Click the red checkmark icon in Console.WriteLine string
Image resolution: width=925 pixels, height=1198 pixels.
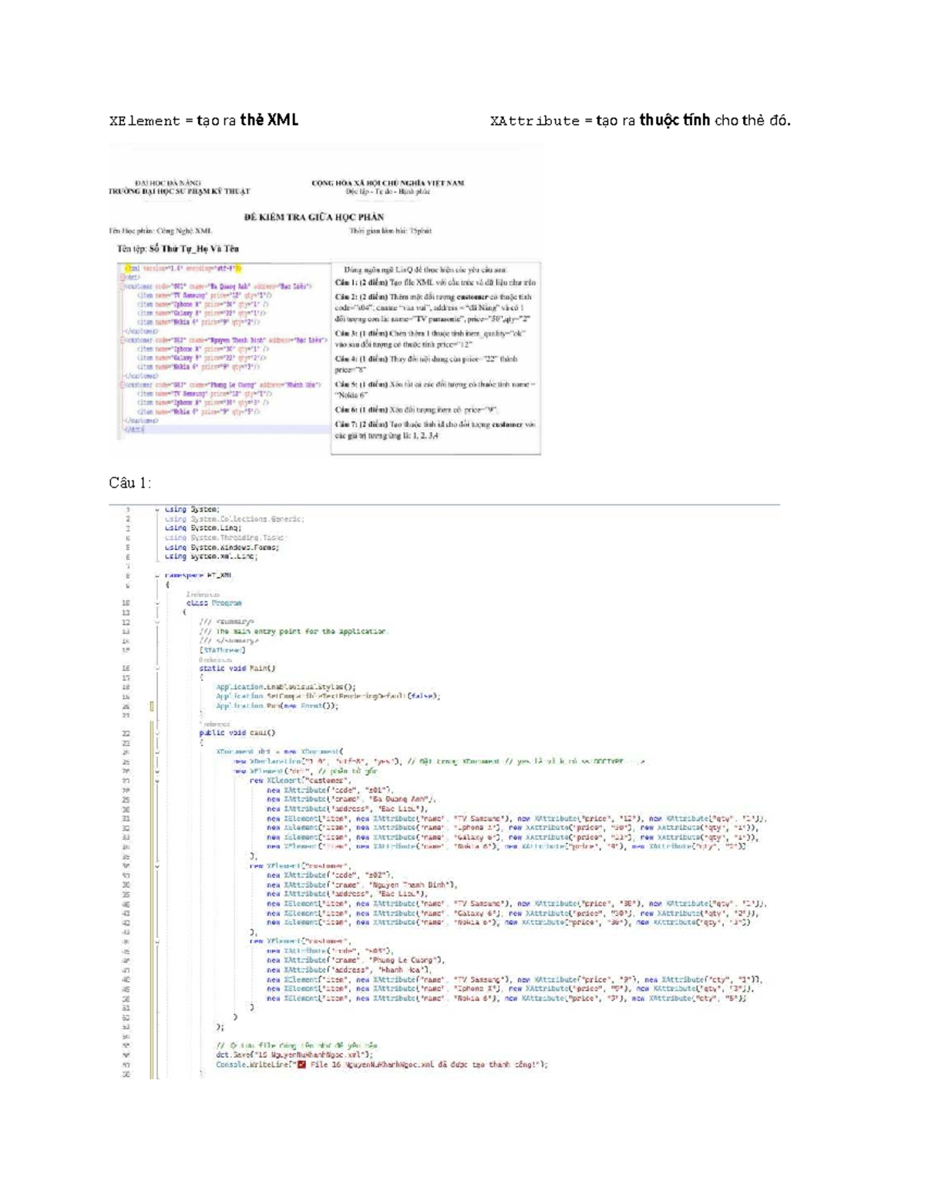[x=301, y=1065]
